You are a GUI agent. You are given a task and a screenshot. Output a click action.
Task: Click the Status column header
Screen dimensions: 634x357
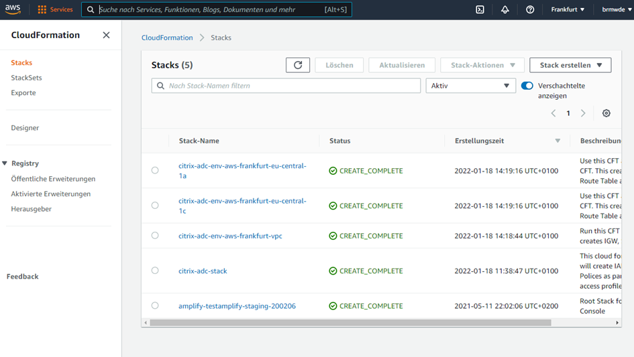(339, 141)
